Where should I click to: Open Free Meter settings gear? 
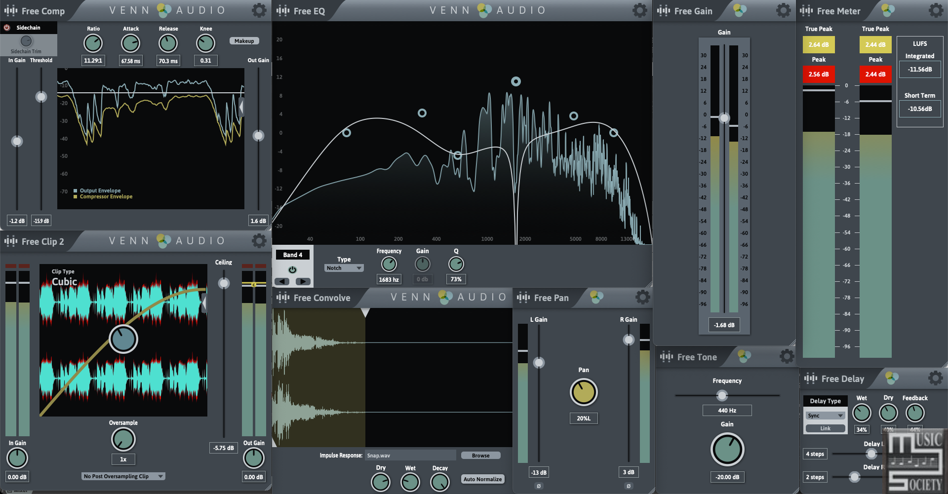click(x=936, y=10)
